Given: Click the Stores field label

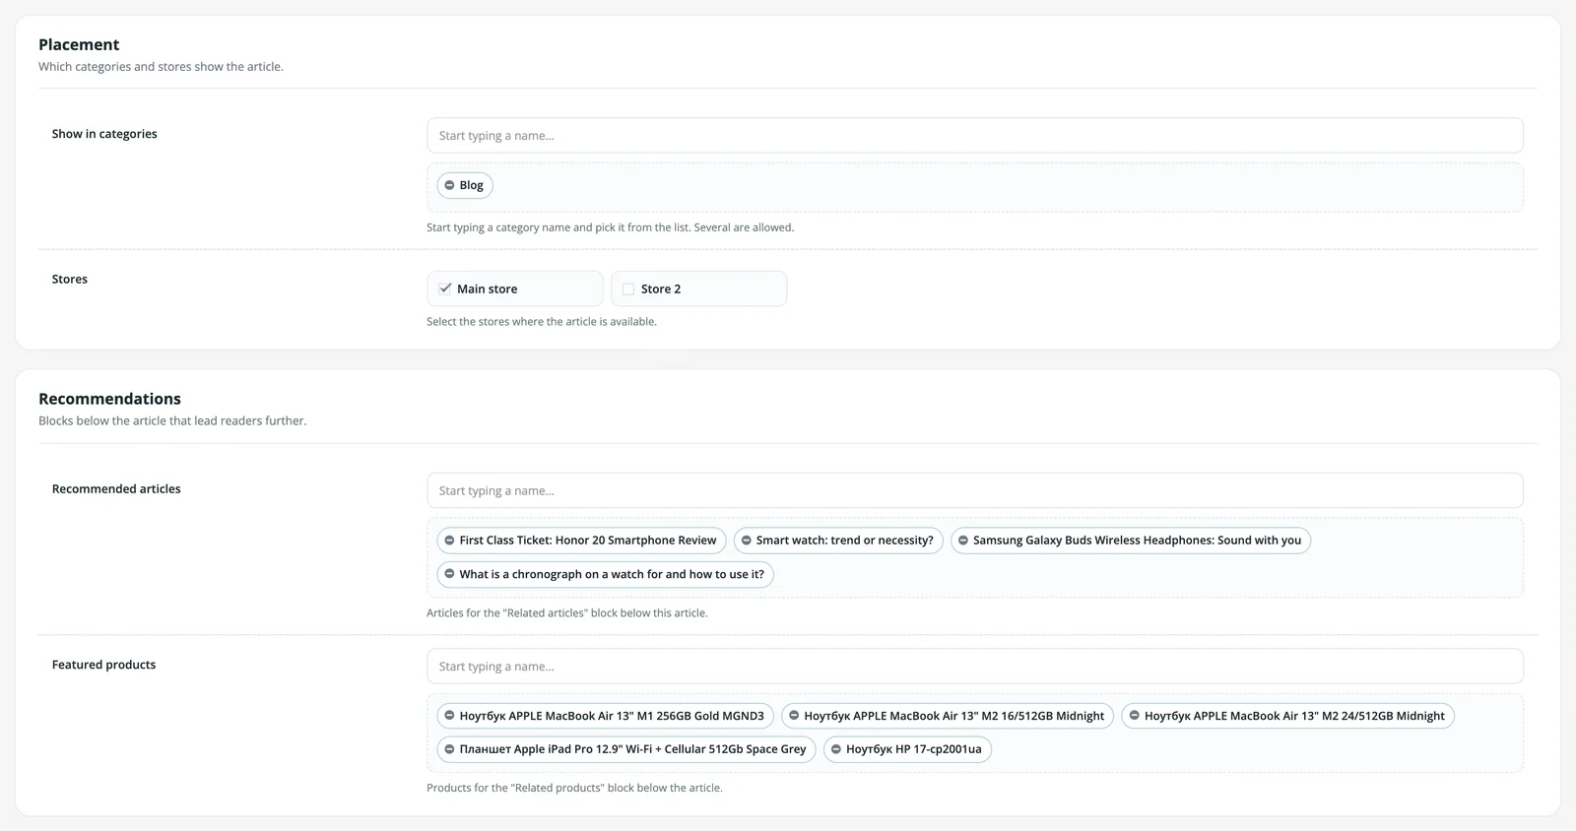Looking at the screenshot, I should click(70, 280).
